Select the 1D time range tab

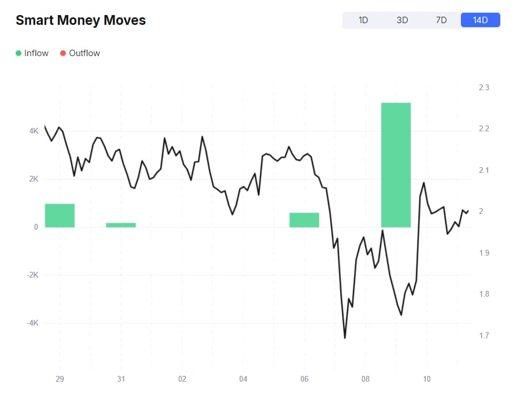pyautogui.click(x=363, y=20)
